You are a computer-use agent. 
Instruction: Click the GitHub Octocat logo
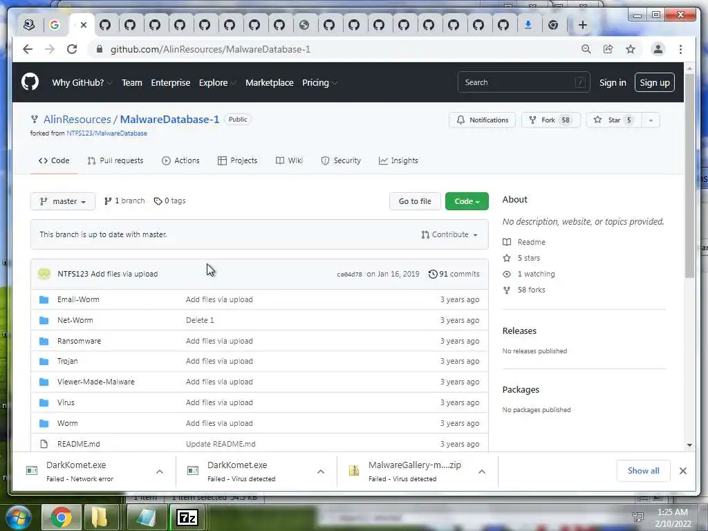[x=30, y=82]
